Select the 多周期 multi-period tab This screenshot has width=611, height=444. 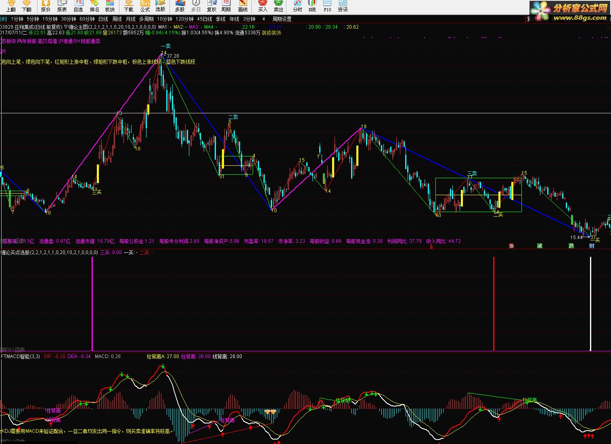[x=146, y=19]
